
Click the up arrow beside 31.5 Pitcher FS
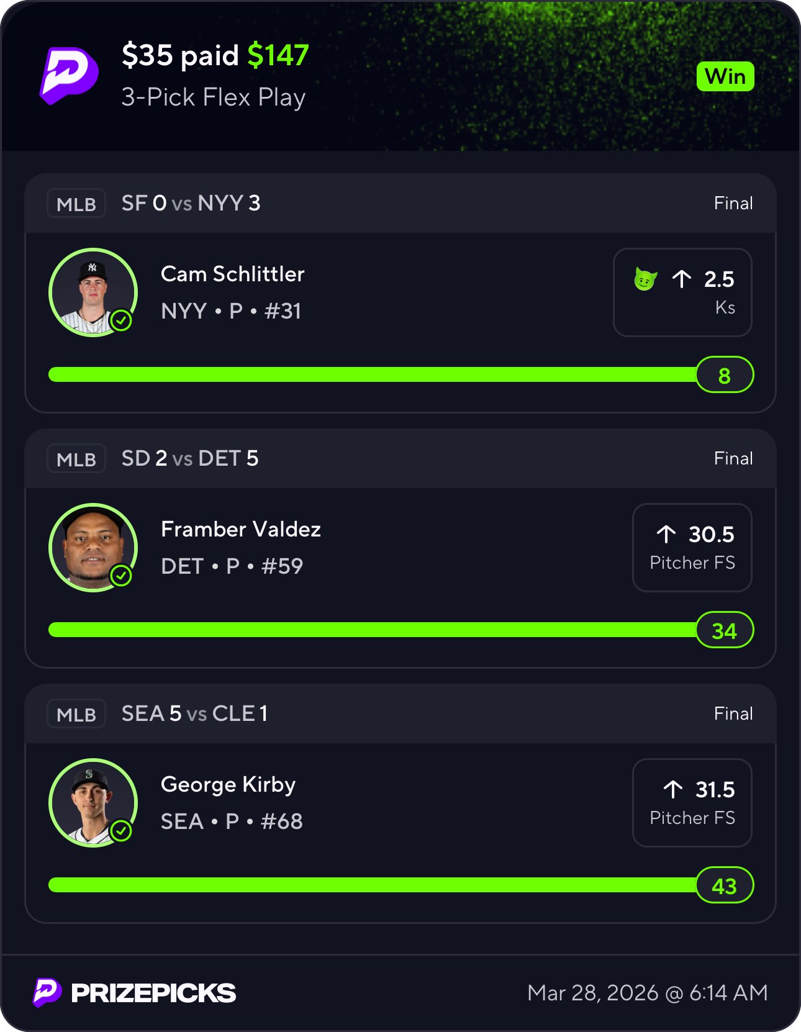pos(672,789)
